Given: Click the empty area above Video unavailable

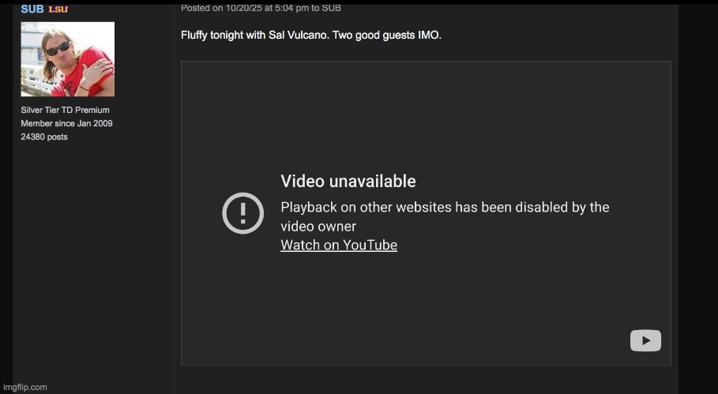Looking at the screenshot, I should (426, 114).
